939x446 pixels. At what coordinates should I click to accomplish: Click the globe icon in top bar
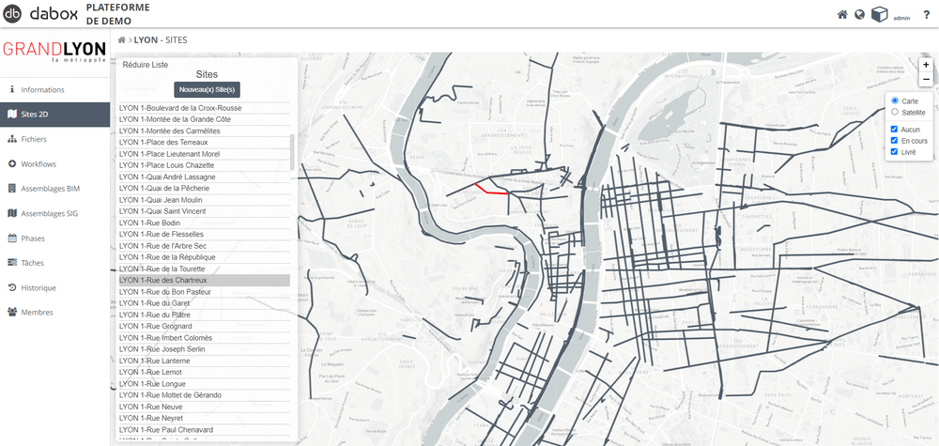(x=859, y=15)
